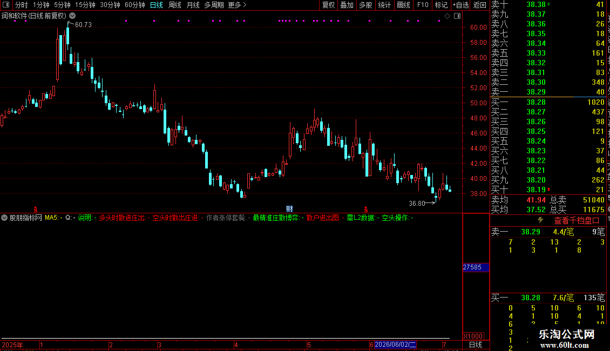Click the 需L2数据 indicator label
Viewport: 610px width, 351px height.
coord(363,218)
